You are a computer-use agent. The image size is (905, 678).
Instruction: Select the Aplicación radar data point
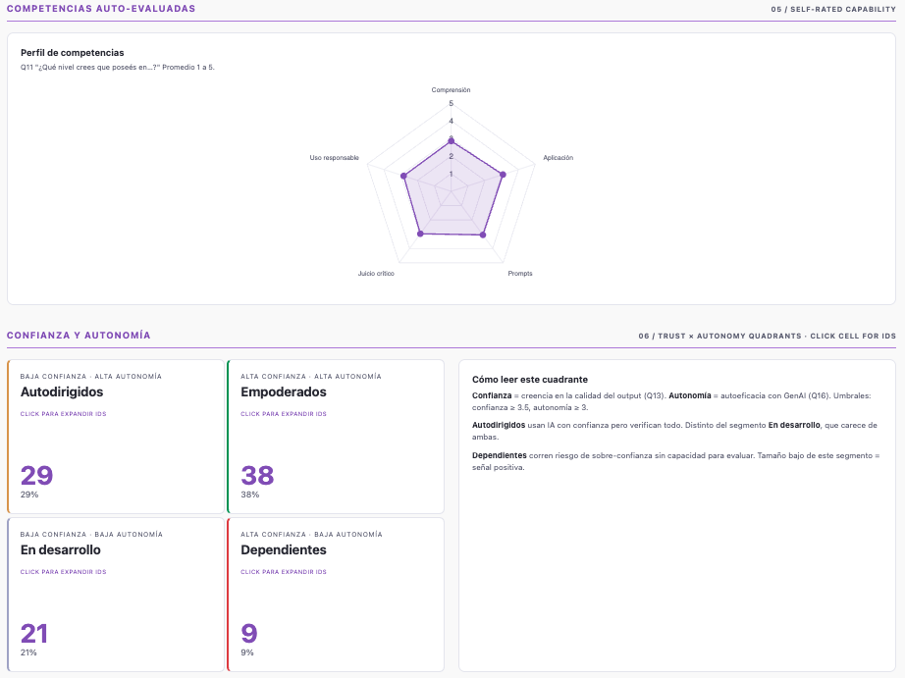(x=503, y=175)
